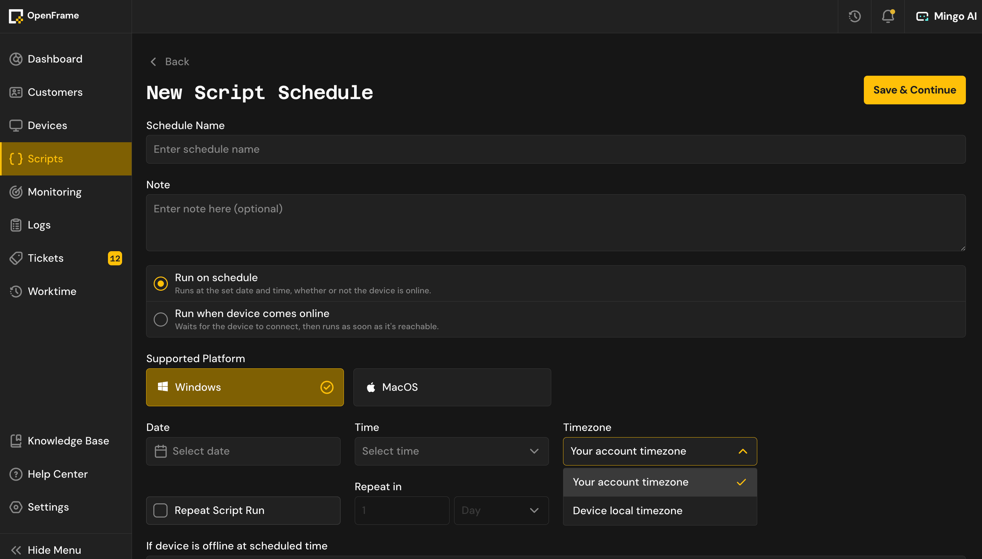Click the Repeat in number field
982x559 pixels.
coord(402,511)
